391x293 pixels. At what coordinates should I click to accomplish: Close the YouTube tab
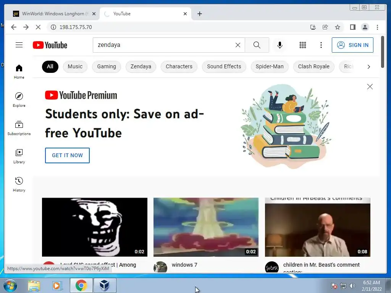pos(185,14)
